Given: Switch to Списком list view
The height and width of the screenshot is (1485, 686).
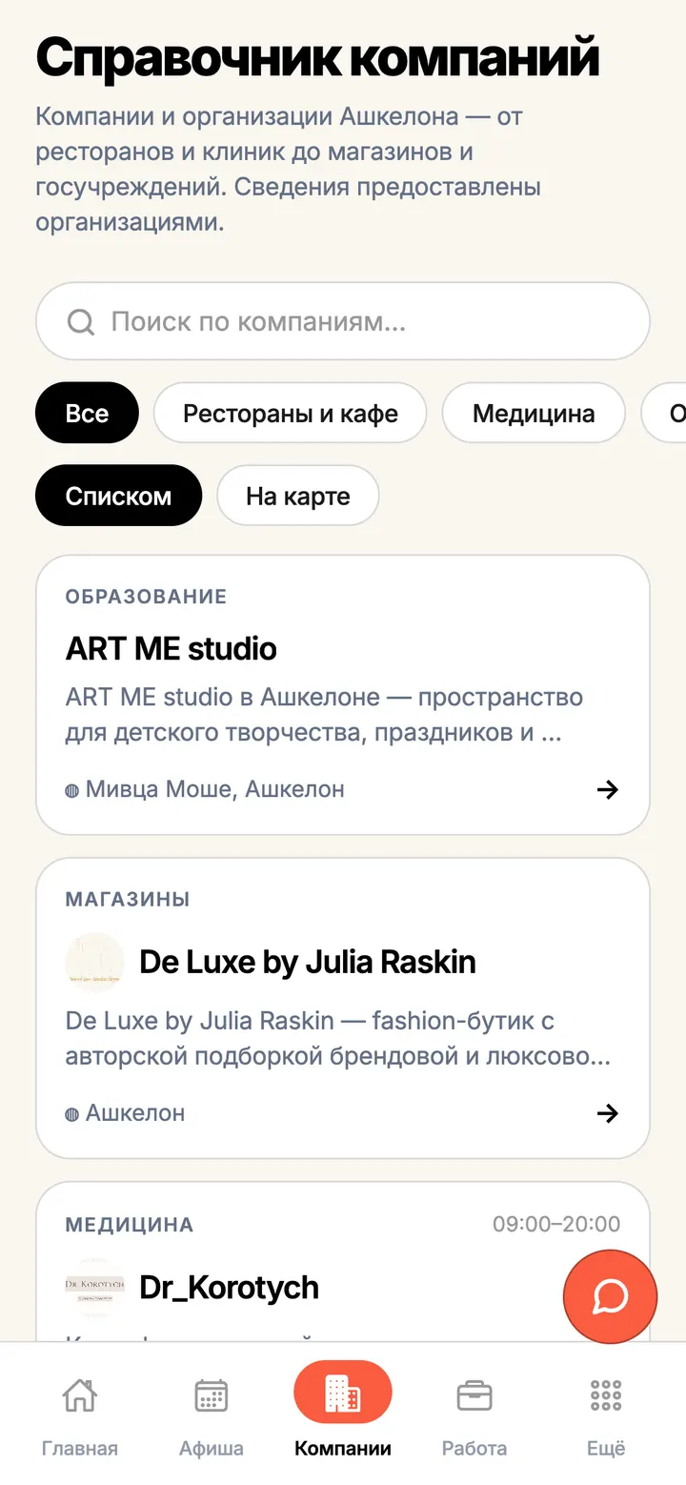Looking at the screenshot, I should (119, 496).
